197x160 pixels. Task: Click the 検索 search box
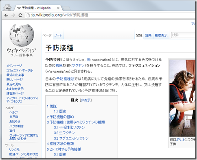pyautogui.click(x=183, y=35)
